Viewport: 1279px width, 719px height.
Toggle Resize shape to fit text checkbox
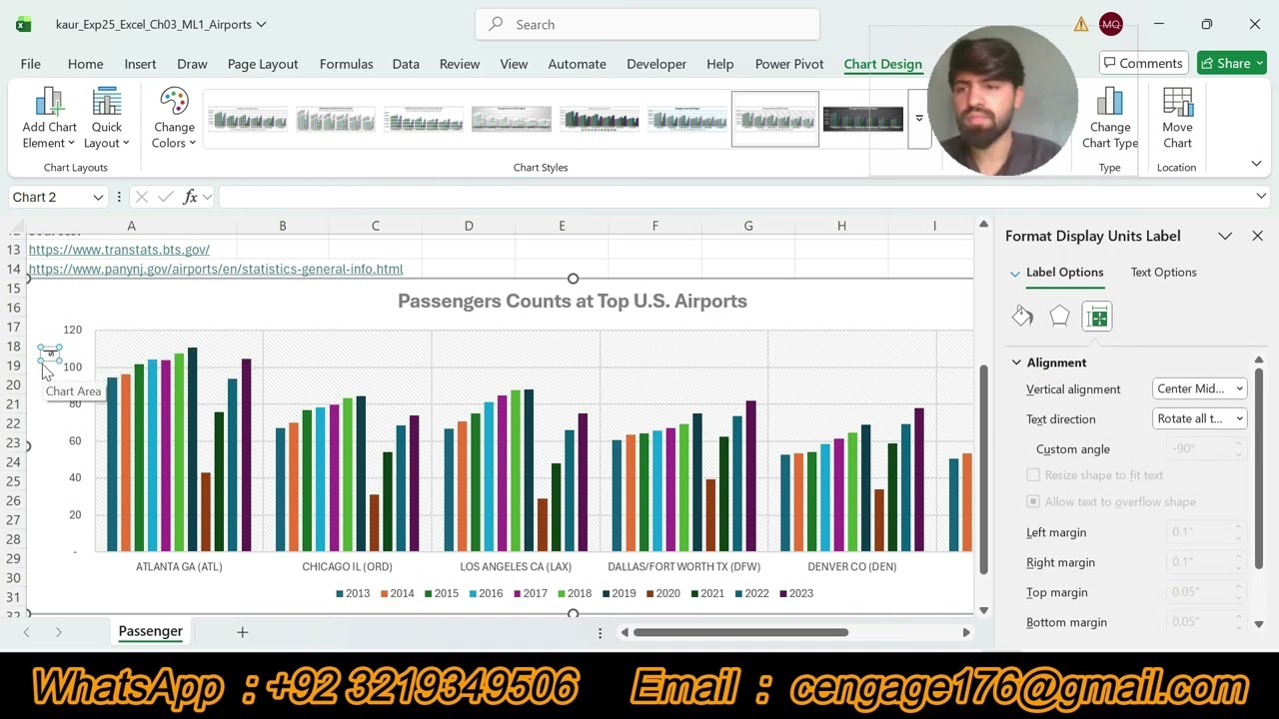point(1033,475)
